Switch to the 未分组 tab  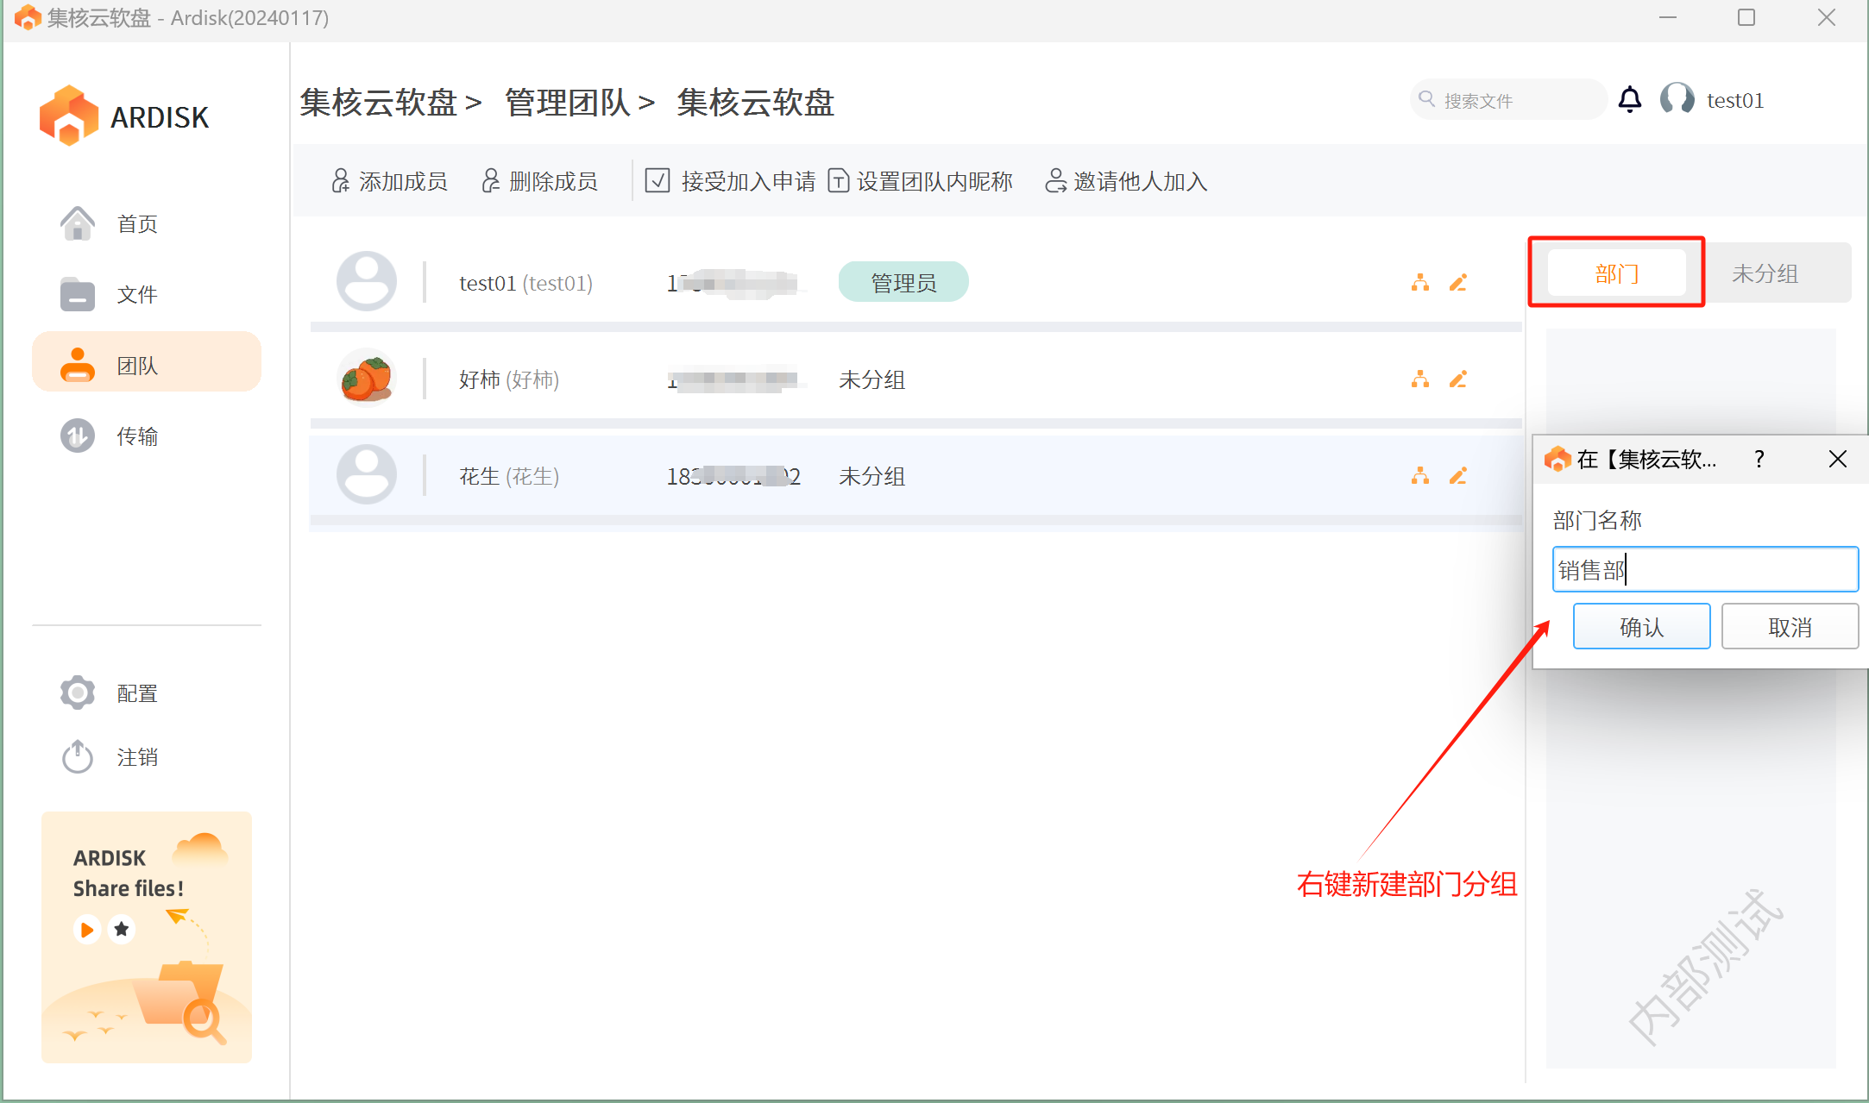coord(1765,273)
